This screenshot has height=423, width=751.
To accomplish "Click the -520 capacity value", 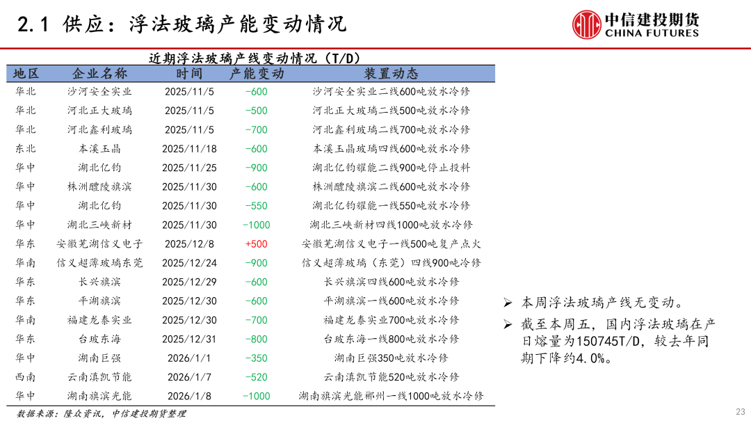I will pyautogui.click(x=256, y=377).
